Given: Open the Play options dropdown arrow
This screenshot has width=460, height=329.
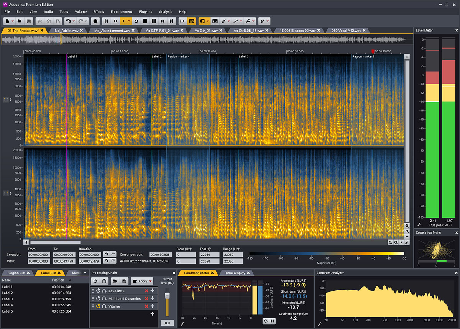Looking at the screenshot, I should [129, 21].
